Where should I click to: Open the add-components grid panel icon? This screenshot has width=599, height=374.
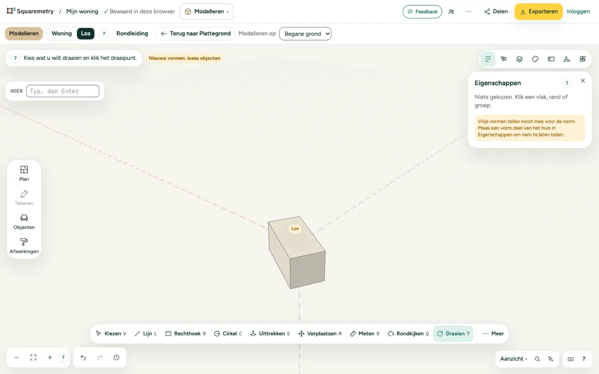click(583, 59)
